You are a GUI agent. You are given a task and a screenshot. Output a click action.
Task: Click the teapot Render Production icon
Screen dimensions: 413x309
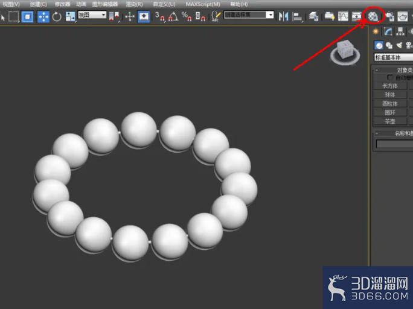[403, 17]
